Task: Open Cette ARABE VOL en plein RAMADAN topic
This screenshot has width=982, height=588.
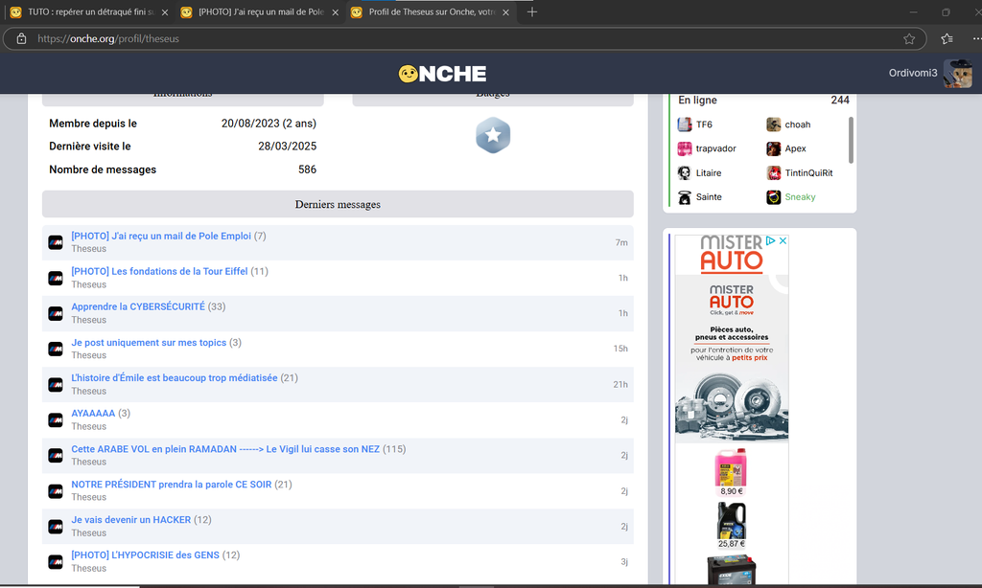Action: (225, 449)
